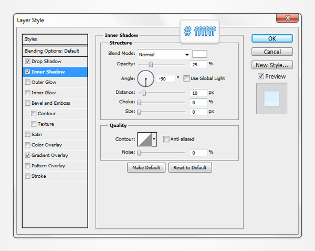
Task: Toggle the Use Global Light checkbox
Action: (187, 78)
